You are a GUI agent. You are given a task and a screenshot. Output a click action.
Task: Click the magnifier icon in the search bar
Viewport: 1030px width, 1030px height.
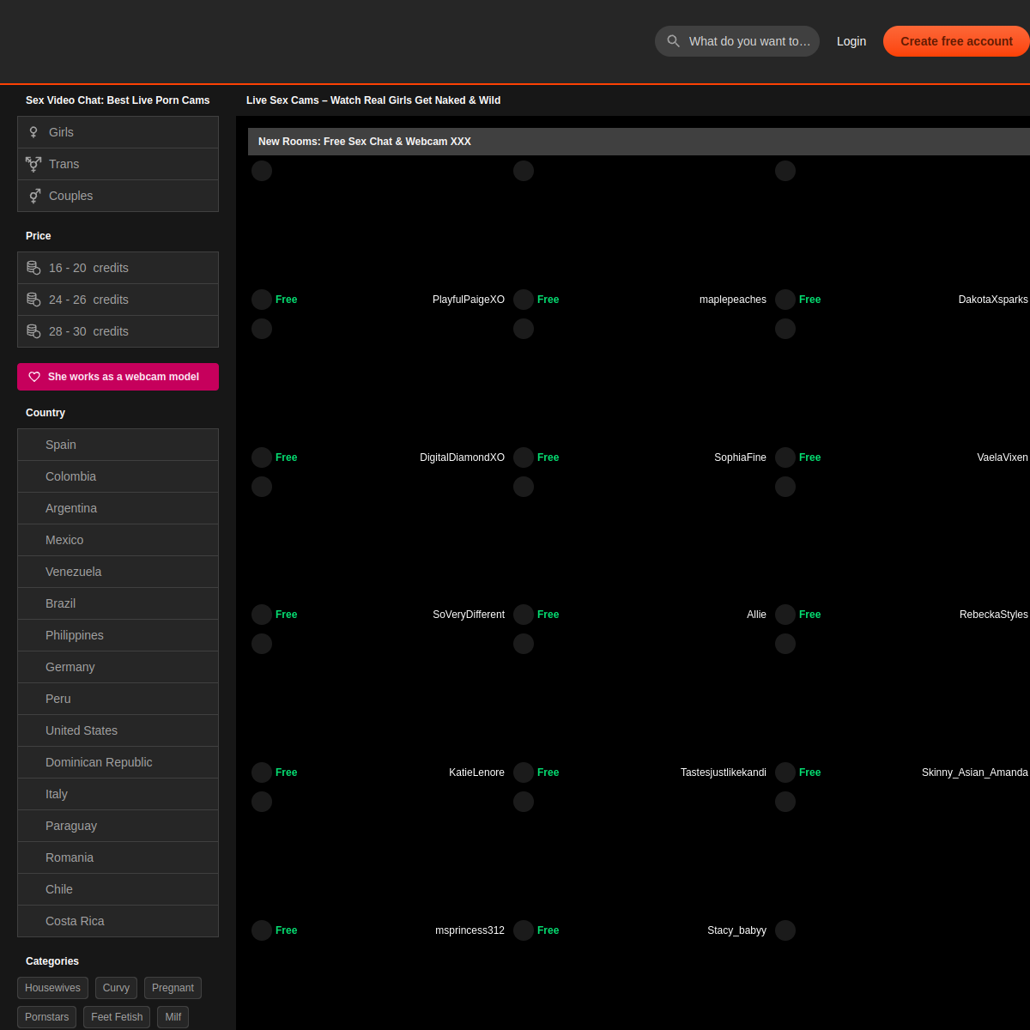tap(674, 41)
